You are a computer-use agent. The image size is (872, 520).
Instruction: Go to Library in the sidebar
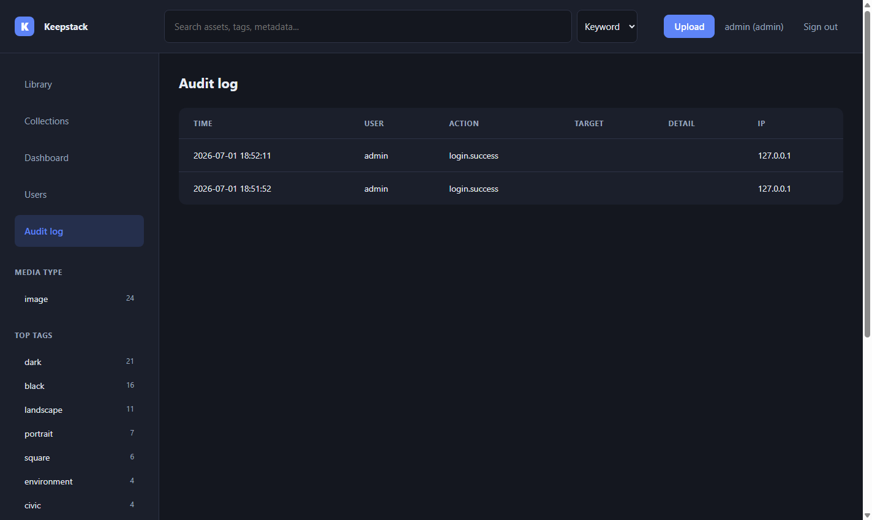(79, 85)
